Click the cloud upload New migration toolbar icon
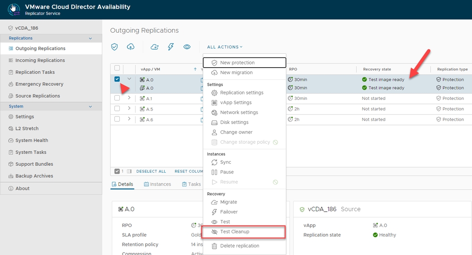The image size is (472, 255). (x=130, y=47)
